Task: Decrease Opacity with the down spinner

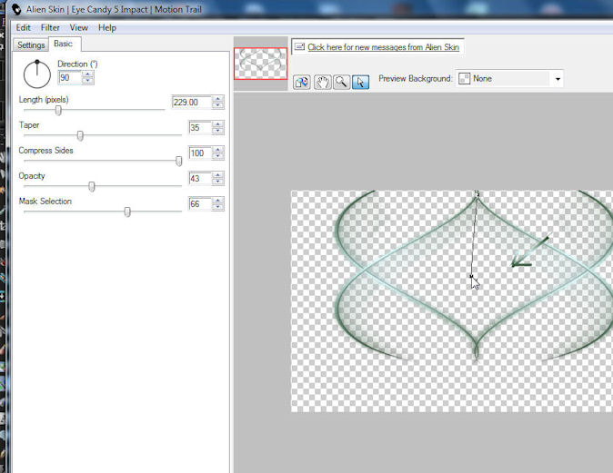Action: (217, 182)
